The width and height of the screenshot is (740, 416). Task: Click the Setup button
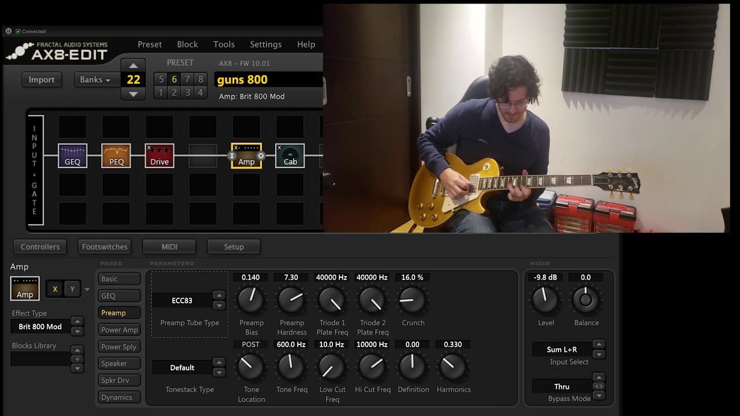point(234,247)
